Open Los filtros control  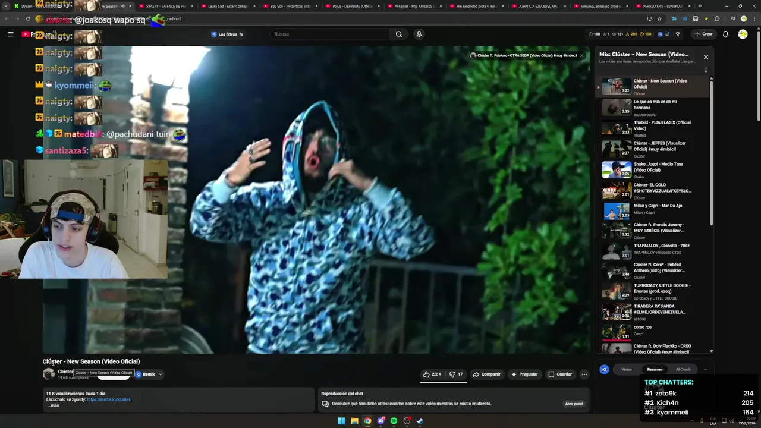227,34
